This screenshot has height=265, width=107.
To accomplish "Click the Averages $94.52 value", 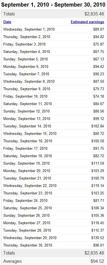I will coord(97,261).
